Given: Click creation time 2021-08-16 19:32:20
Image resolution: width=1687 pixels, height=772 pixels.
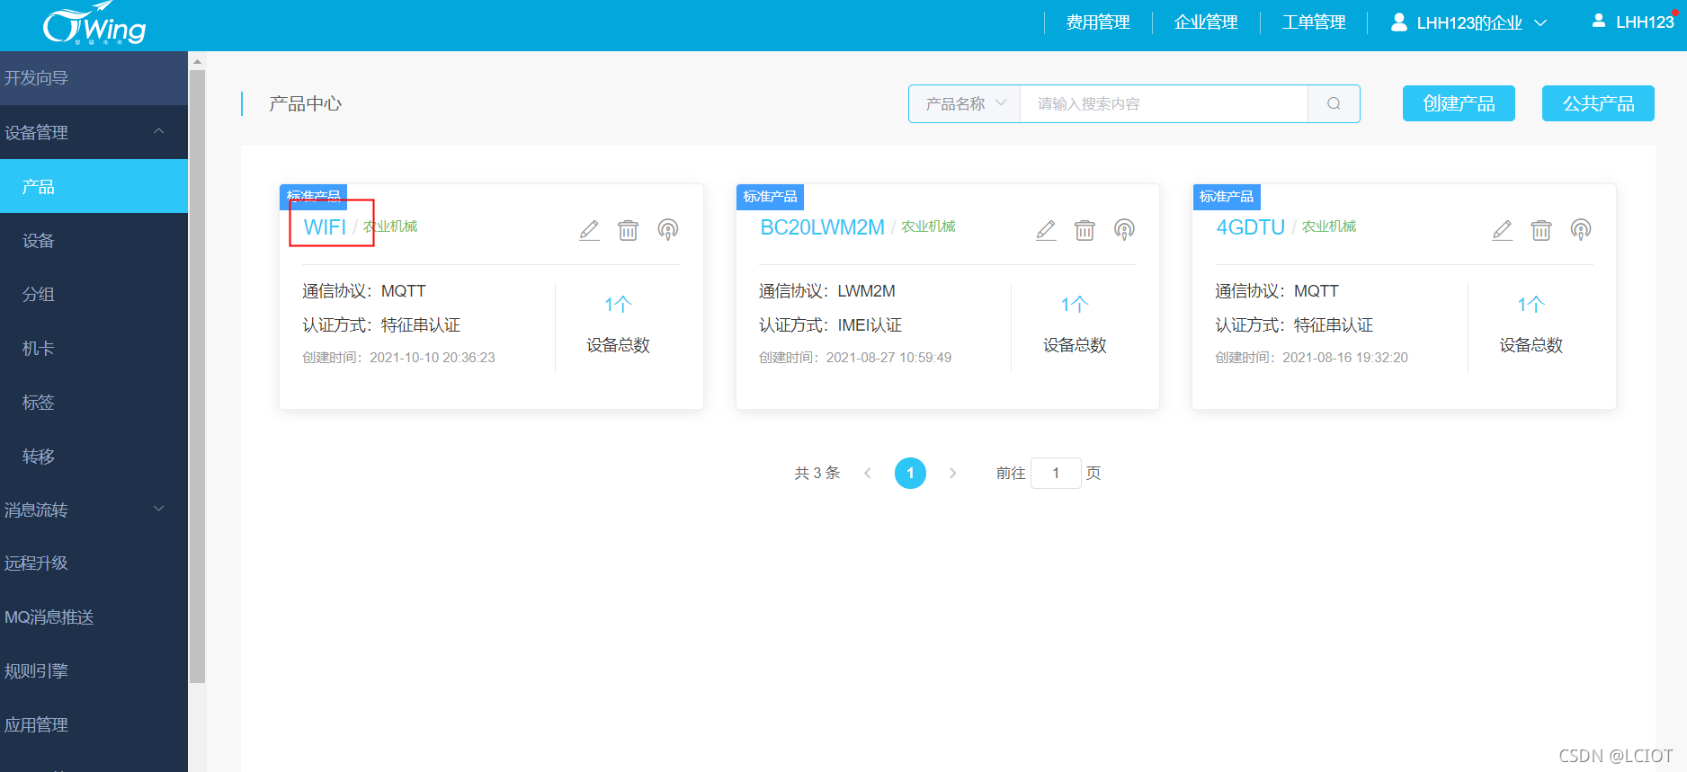Looking at the screenshot, I should (1312, 358).
